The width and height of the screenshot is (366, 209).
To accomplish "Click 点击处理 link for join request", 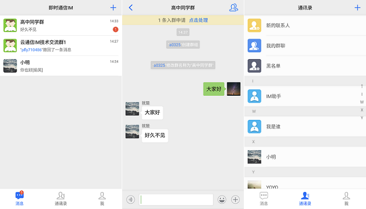I will pos(198,20).
